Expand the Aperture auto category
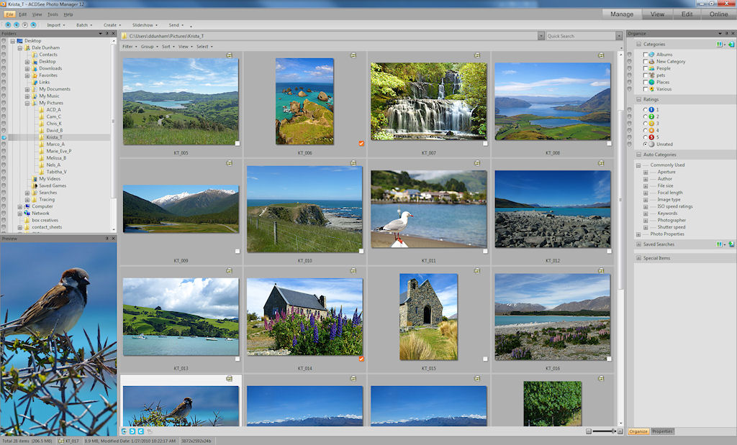This screenshot has height=445, width=737. coord(646,172)
